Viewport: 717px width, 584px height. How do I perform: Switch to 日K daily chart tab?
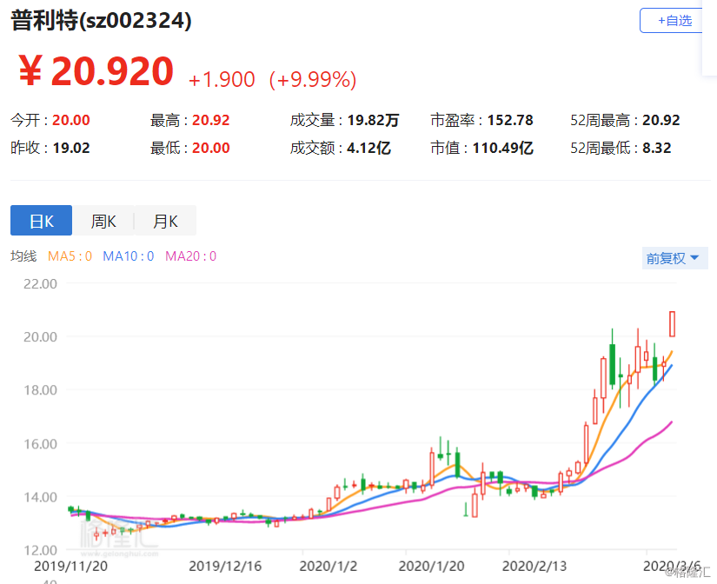tap(41, 221)
